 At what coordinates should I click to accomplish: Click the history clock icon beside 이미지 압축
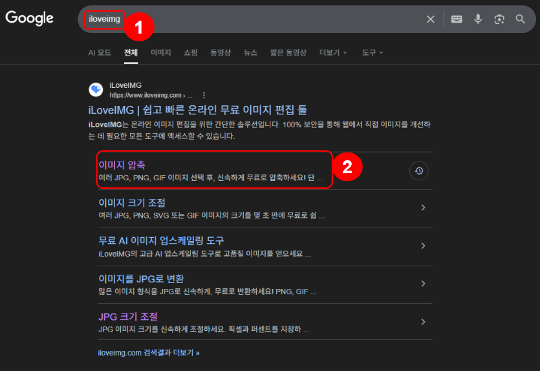pyautogui.click(x=419, y=171)
